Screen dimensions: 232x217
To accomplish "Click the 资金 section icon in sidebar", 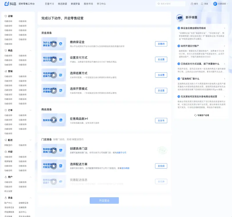I will pos(6,198).
